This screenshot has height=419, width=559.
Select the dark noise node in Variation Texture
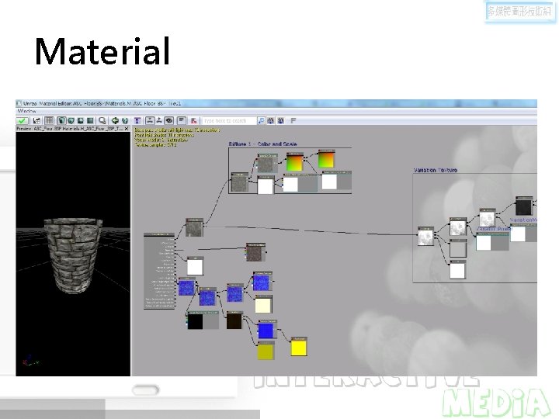click(524, 206)
